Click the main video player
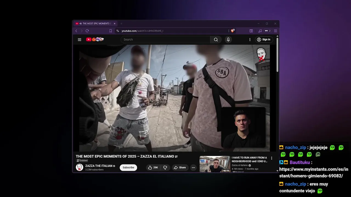351x197 pixels. pyautogui.click(x=174, y=98)
